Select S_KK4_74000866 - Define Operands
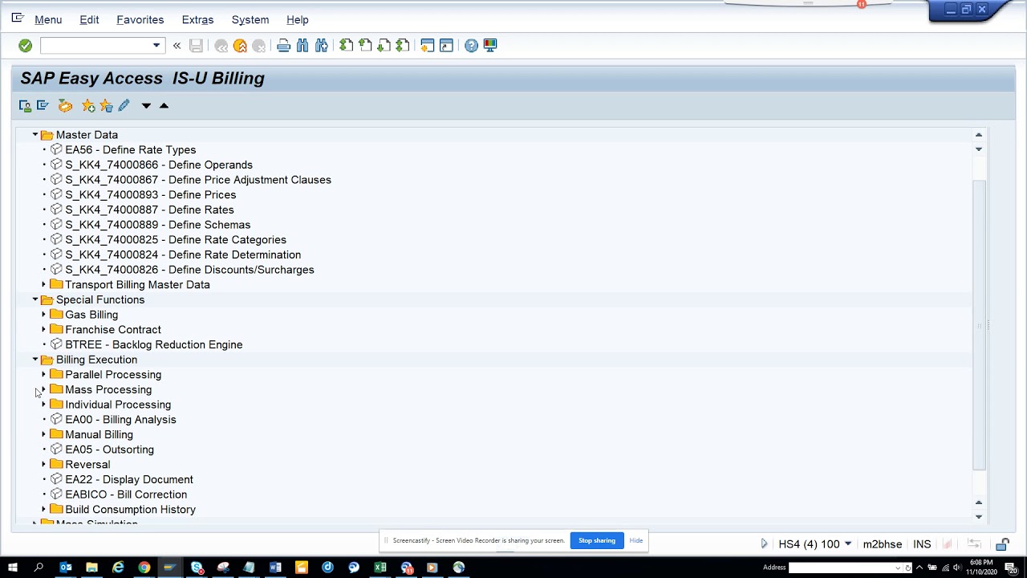Screen dimensions: 1027x578 159,165
